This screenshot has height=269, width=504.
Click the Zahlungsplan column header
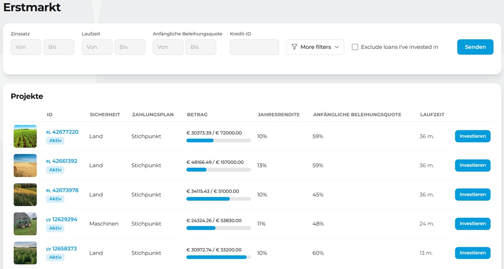(x=153, y=114)
